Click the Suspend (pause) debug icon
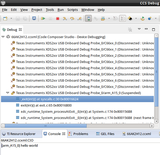The image size is (160, 155). click(x=50, y=18)
